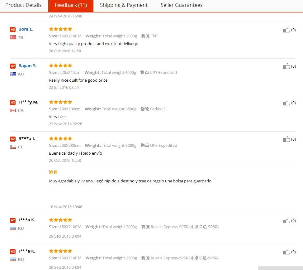Click the Turkey flag under Bora E.
This screenshot has height=270, width=303.
tap(13, 37)
